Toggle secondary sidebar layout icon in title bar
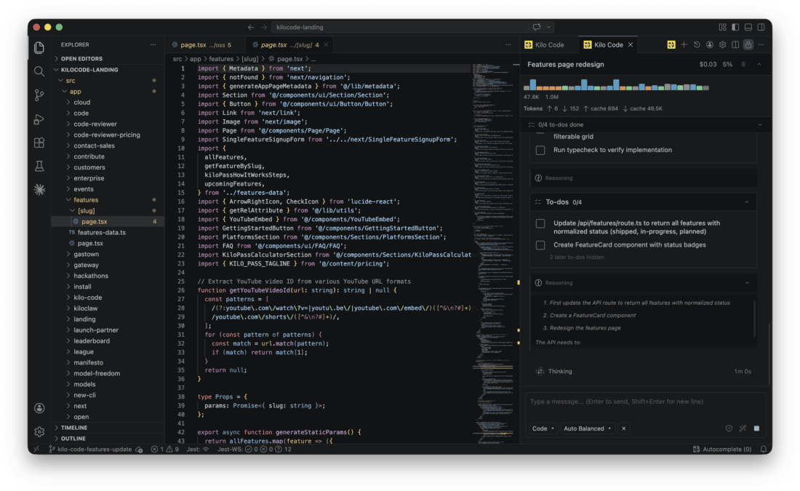Screen dimensions: 800x491 [761, 27]
